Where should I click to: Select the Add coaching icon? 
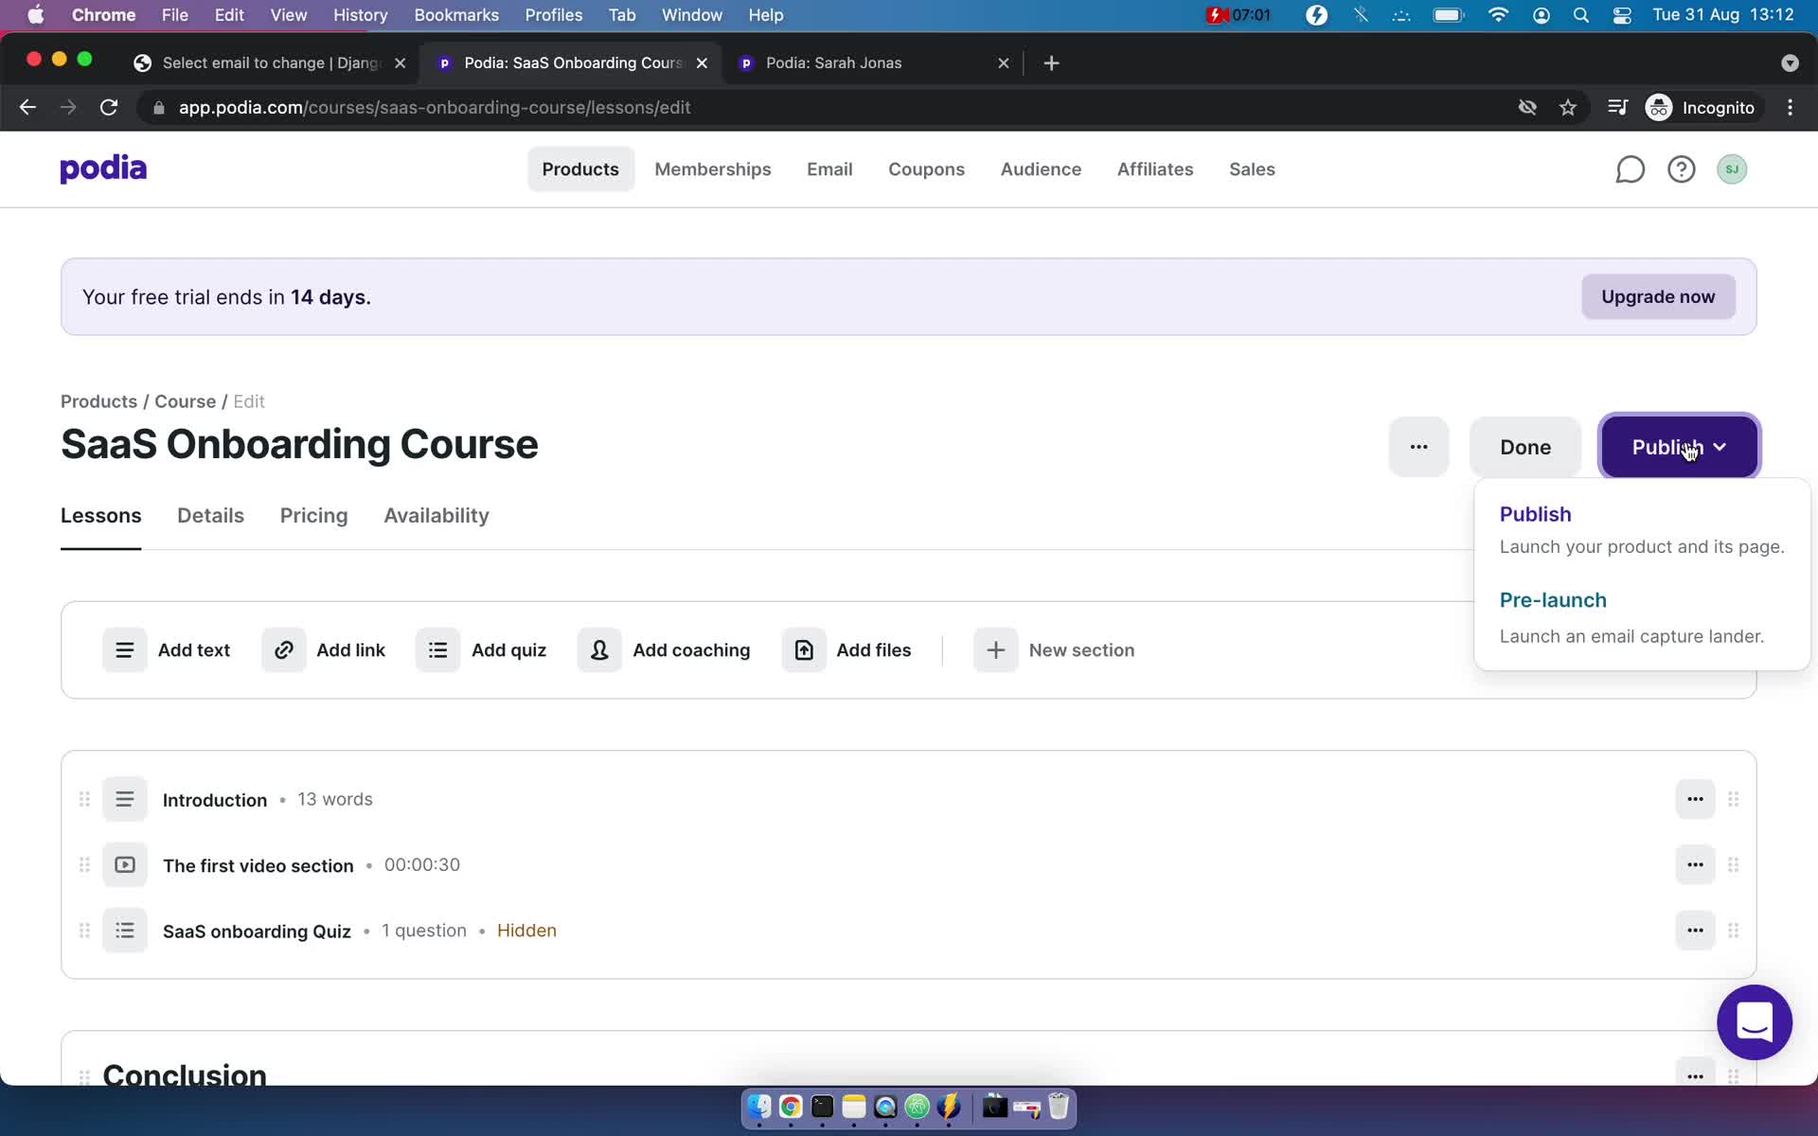(599, 649)
